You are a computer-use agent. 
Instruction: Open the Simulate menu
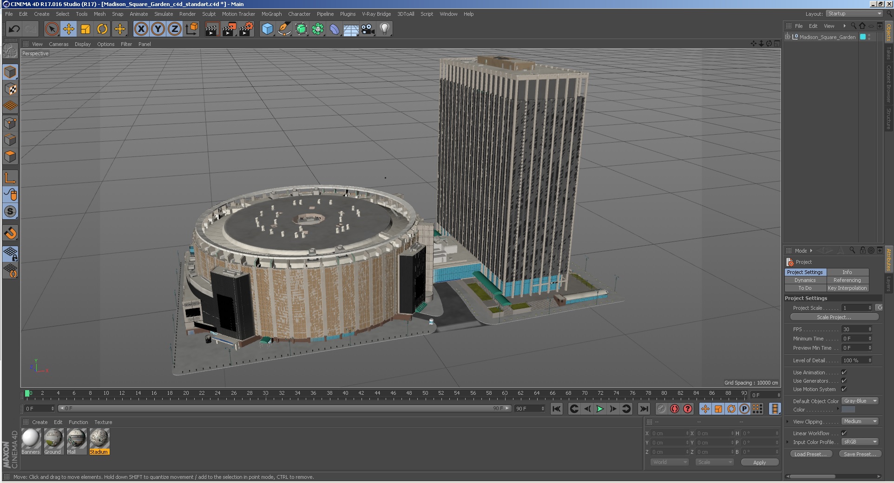pos(164,14)
